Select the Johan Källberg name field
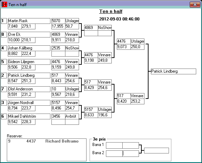Screen dimensions: 202x163 [x=29, y=48]
